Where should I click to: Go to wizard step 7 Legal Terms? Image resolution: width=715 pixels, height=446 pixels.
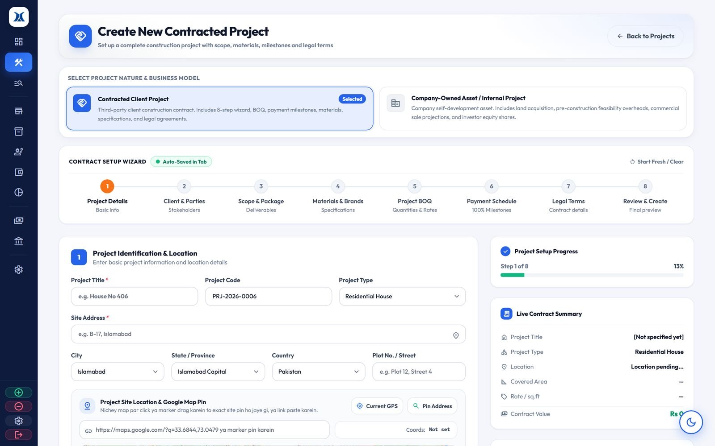(568, 197)
